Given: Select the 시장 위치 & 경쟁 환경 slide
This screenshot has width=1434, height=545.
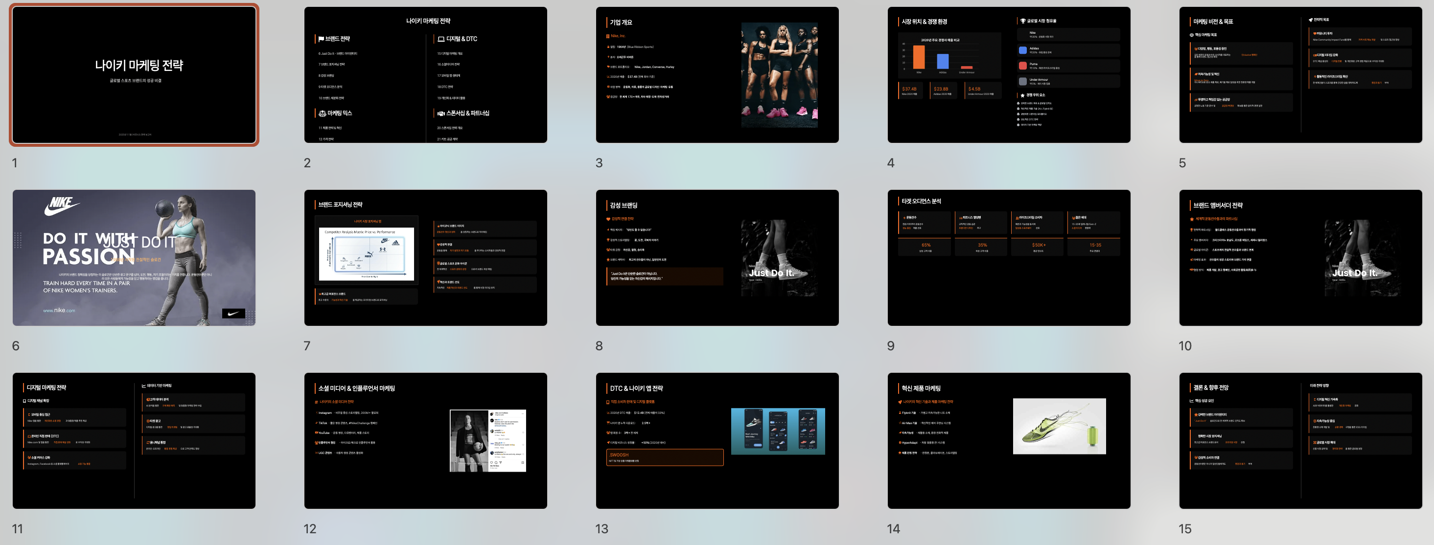Looking at the screenshot, I should point(1009,74).
